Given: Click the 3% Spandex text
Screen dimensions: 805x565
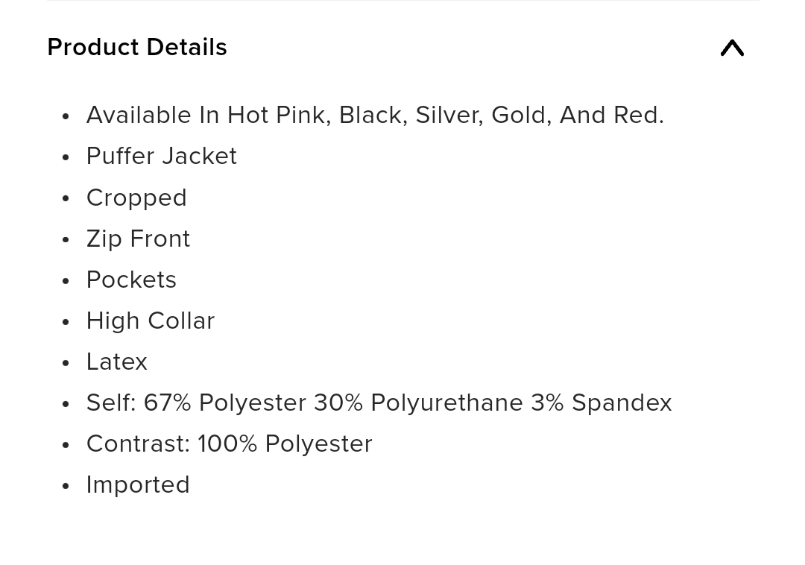Looking at the screenshot, I should (x=602, y=403).
